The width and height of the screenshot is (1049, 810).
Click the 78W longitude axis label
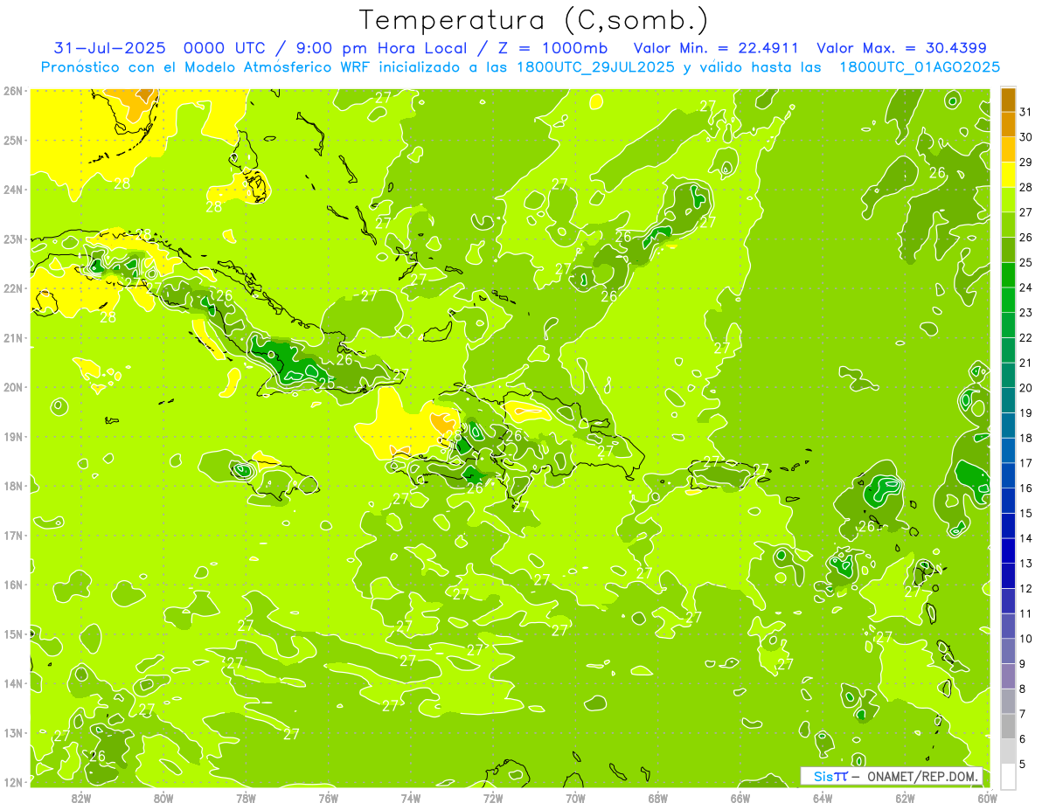(x=246, y=798)
